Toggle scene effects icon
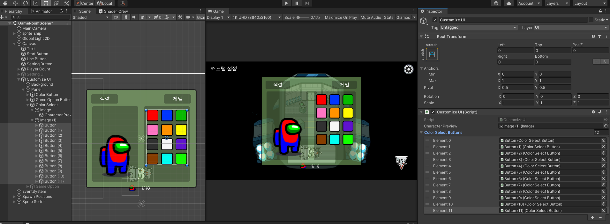This screenshot has width=610, height=224. 143,17
